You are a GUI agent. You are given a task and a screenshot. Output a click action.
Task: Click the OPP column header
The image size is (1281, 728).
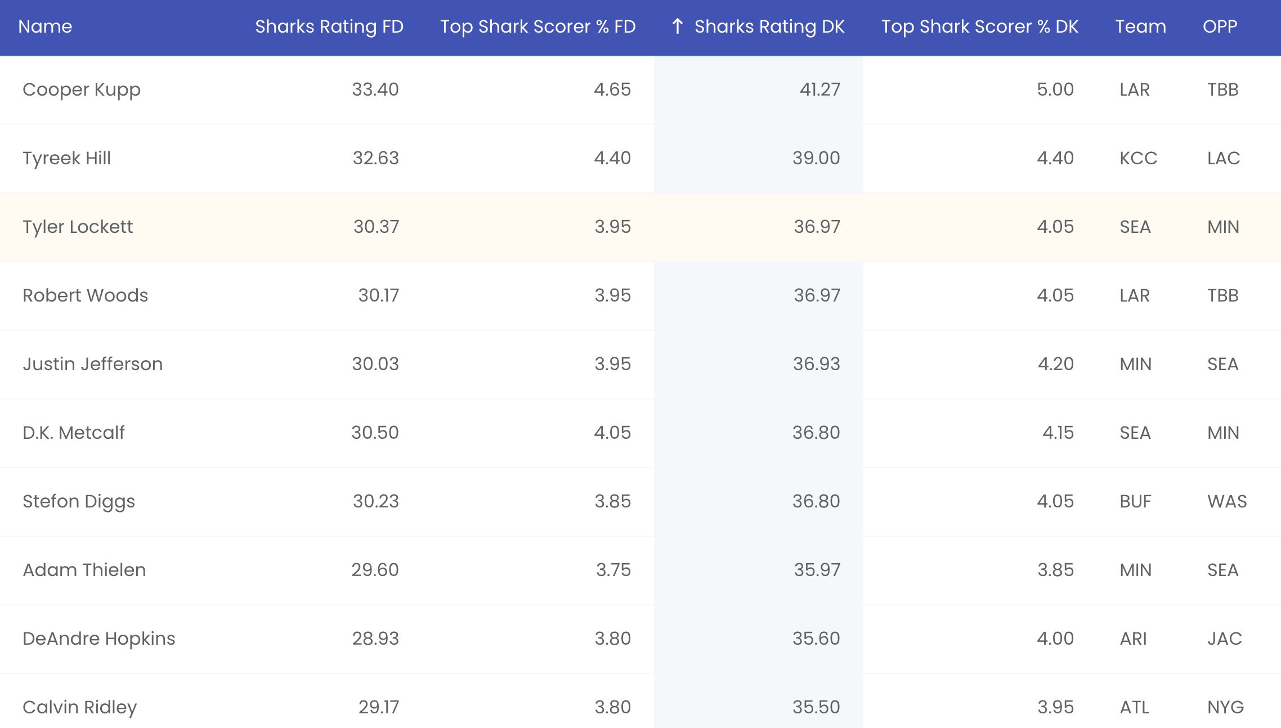pos(1220,26)
